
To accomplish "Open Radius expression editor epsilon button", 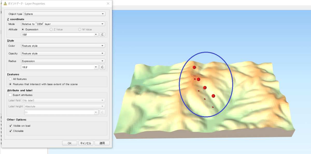I will tap(102, 67).
